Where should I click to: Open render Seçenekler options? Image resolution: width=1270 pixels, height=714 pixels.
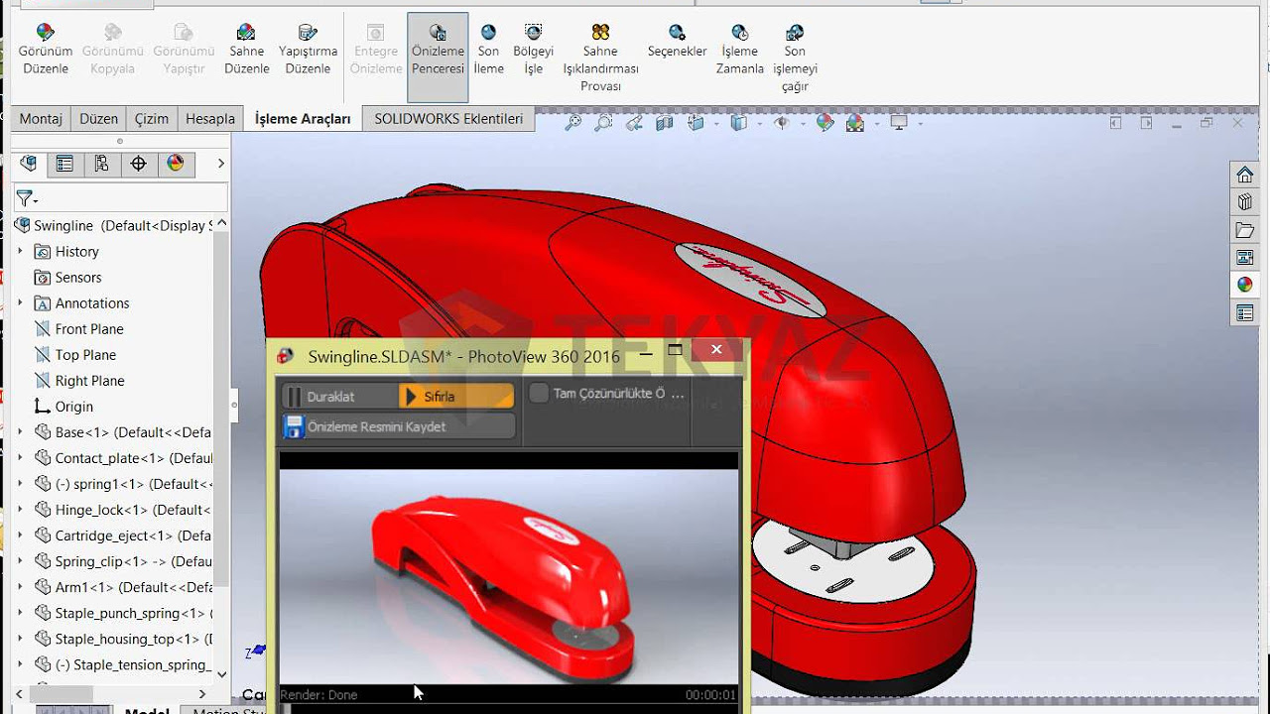(677, 42)
